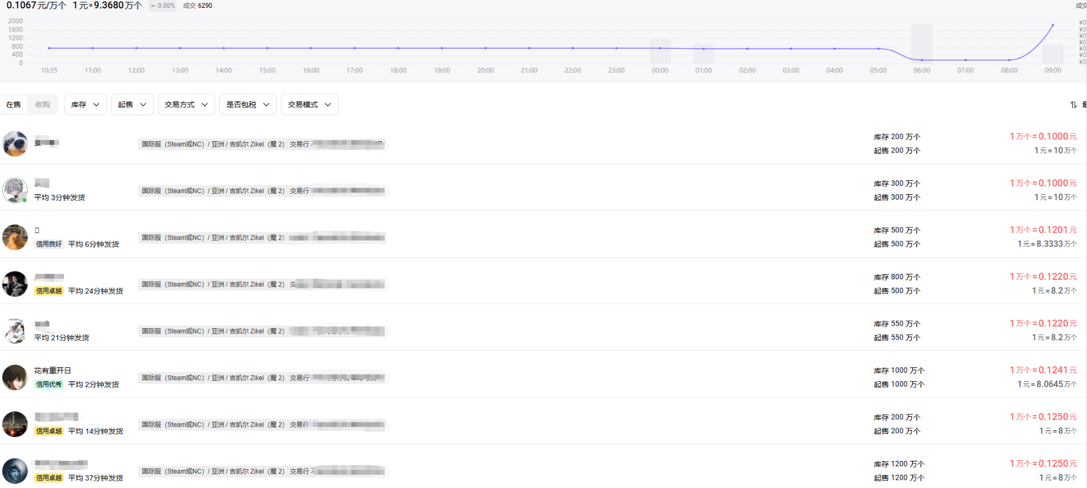This screenshot has height=488, width=1087.
Task: Click the sort icon at right of filters
Action: click(1073, 104)
